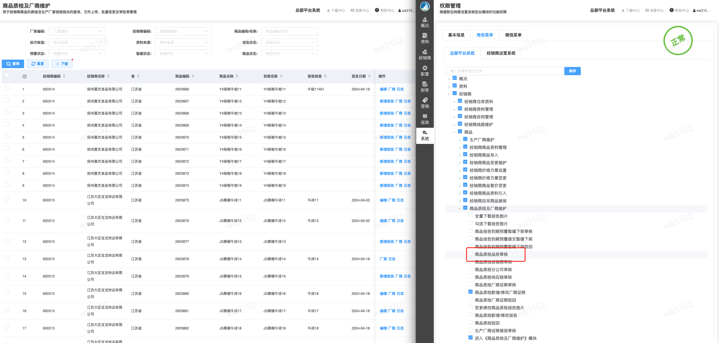Uncheck the 商品质检新增/修改厂商证照 checkbox
This screenshot has height=343, width=719.
pyautogui.click(x=471, y=292)
